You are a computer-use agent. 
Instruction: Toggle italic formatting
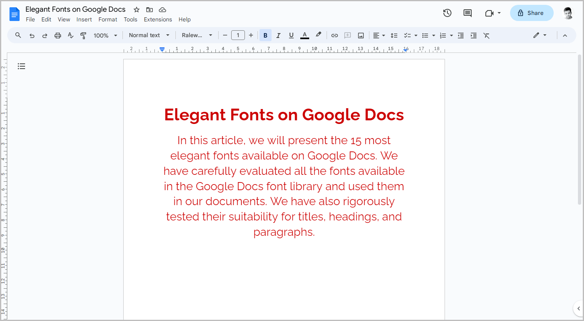point(278,35)
